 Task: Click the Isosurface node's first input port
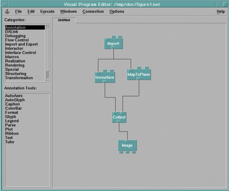98,73
